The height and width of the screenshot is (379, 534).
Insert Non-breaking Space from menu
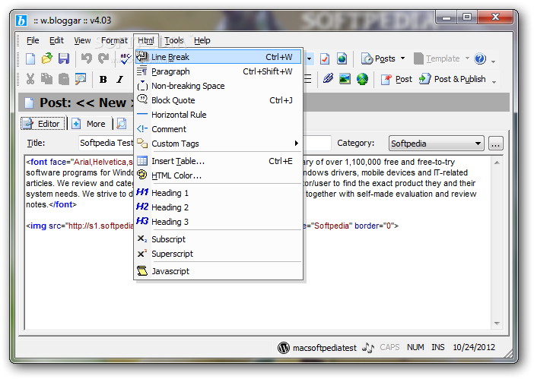pos(218,86)
